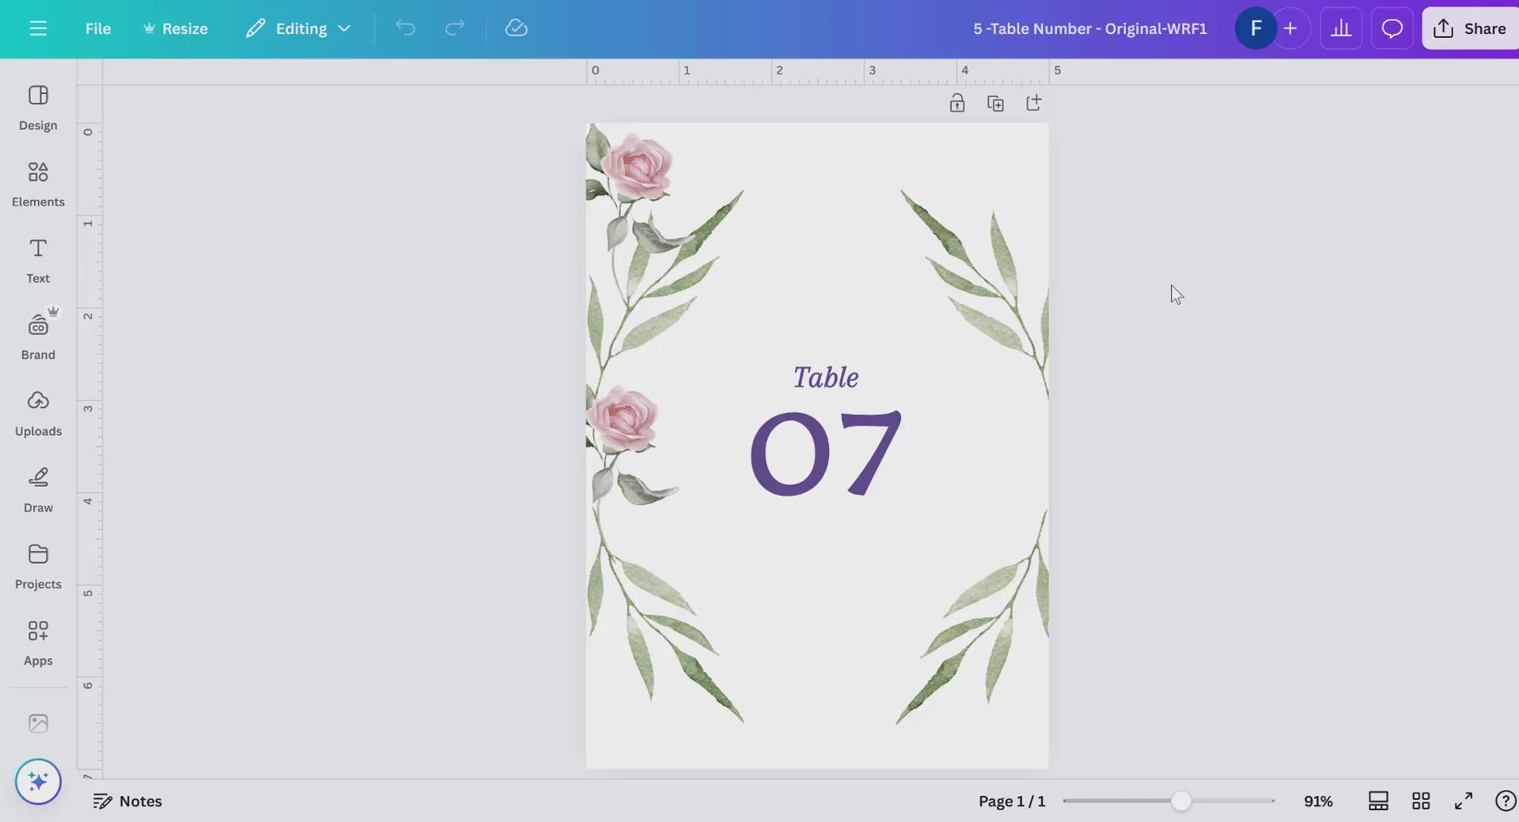The width and height of the screenshot is (1519, 822).
Task: Redo the last action
Action: 454,28
